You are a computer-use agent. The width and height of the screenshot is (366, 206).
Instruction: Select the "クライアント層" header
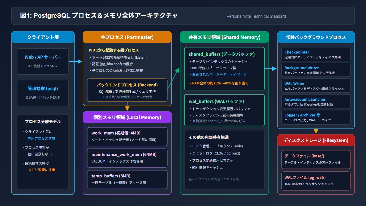pyautogui.click(x=43, y=37)
